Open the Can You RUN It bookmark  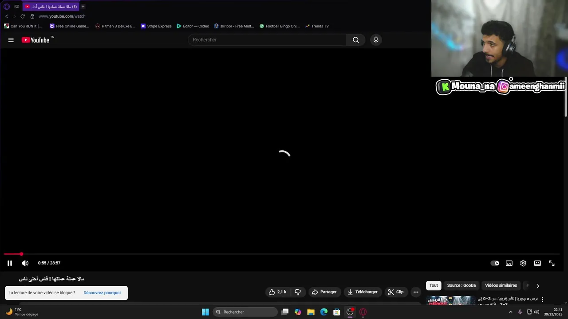click(x=23, y=26)
